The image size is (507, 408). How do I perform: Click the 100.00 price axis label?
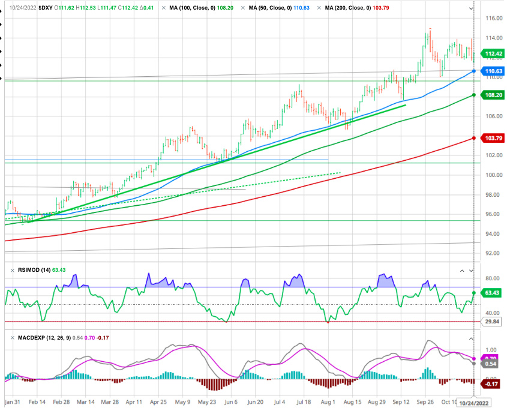click(494, 175)
